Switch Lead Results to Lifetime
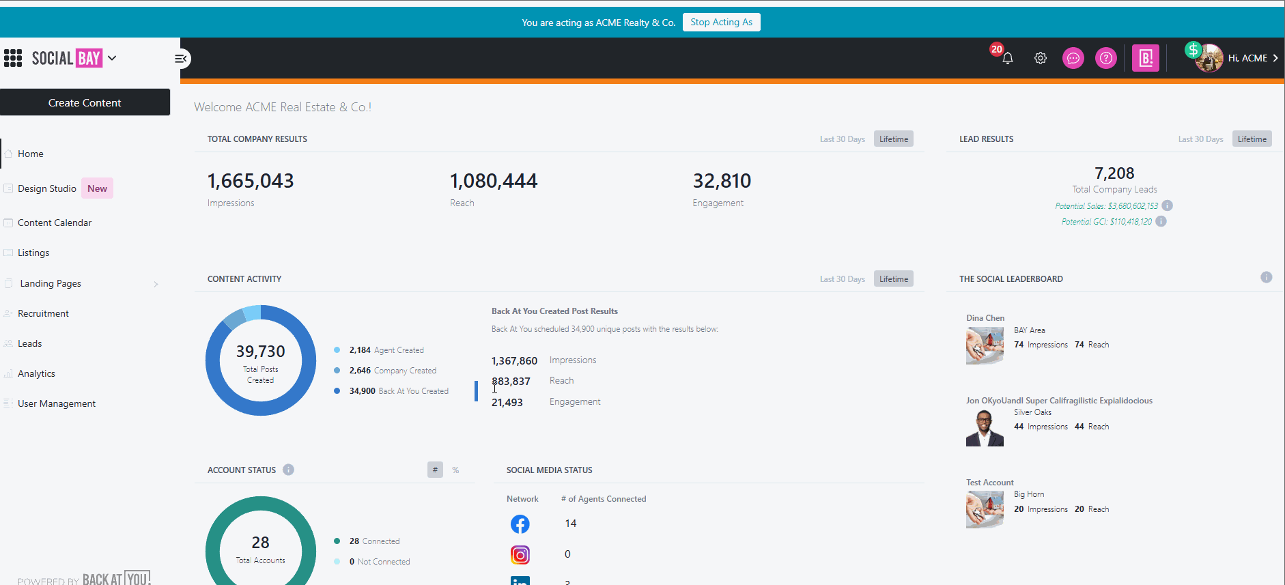This screenshot has width=1285, height=585. (x=1252, y=139)
